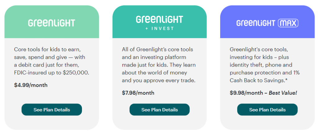Click the Greenlight logo above + INVEST
The width and height of the screenshot is (318, 134).
click(159, 19)
